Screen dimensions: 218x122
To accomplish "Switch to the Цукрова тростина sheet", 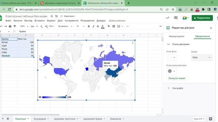I will pyautogui.click(x=66, y=119).
